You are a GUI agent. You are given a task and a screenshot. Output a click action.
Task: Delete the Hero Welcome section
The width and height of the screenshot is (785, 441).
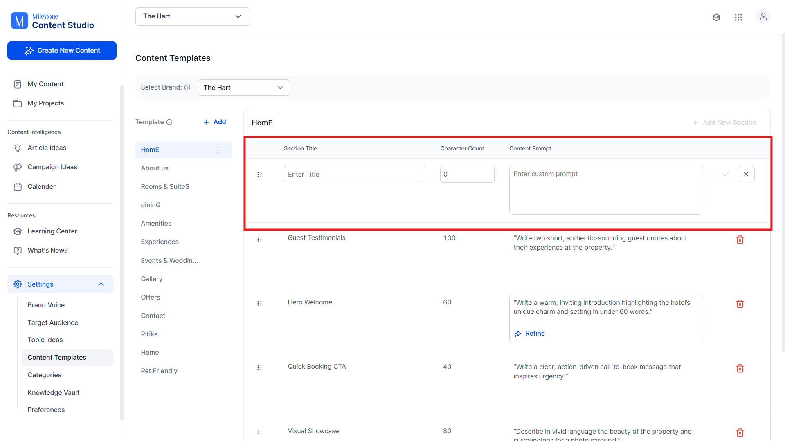point(740,304)
